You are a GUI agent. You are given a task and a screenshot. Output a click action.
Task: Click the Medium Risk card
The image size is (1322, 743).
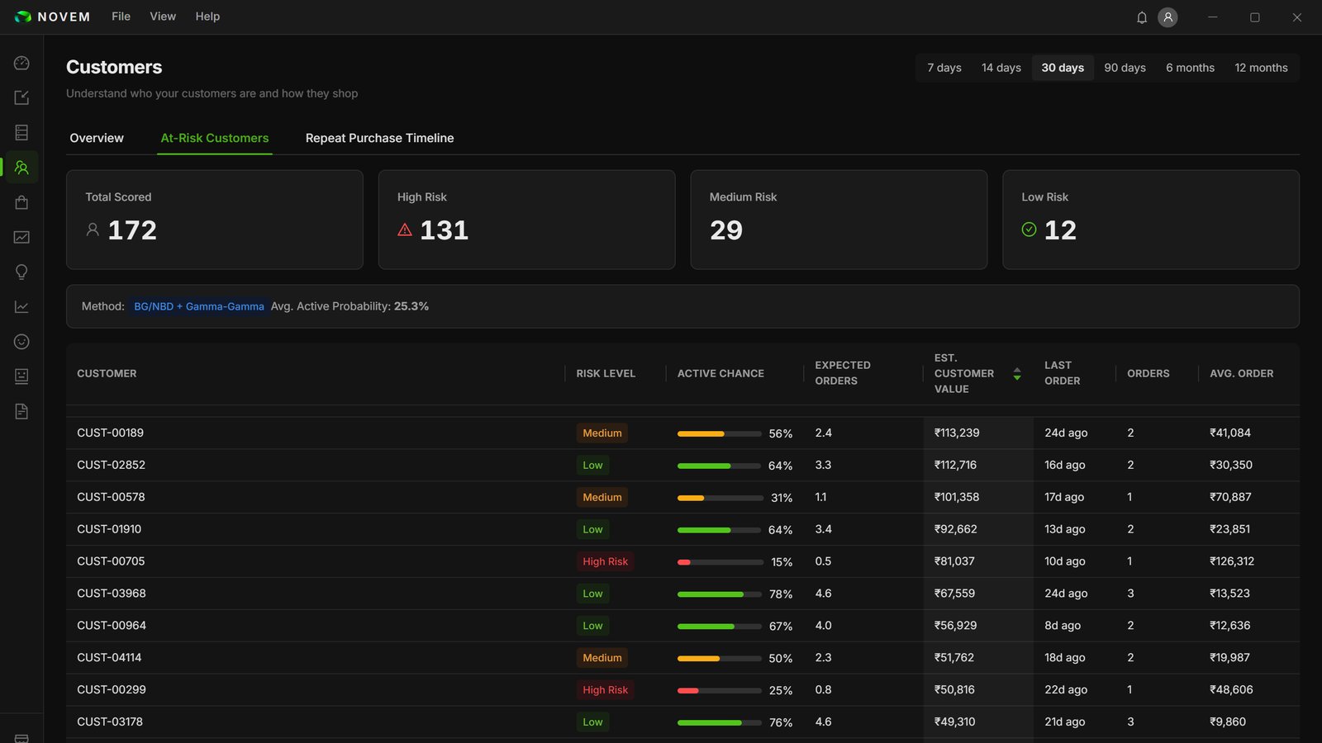pyautogui.click(x=839, y=220)
